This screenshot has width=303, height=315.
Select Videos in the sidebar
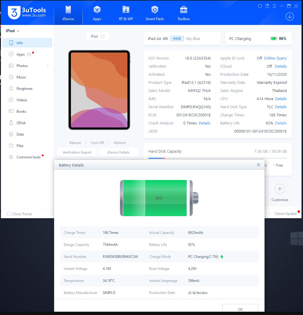click(x=27, y=100)
